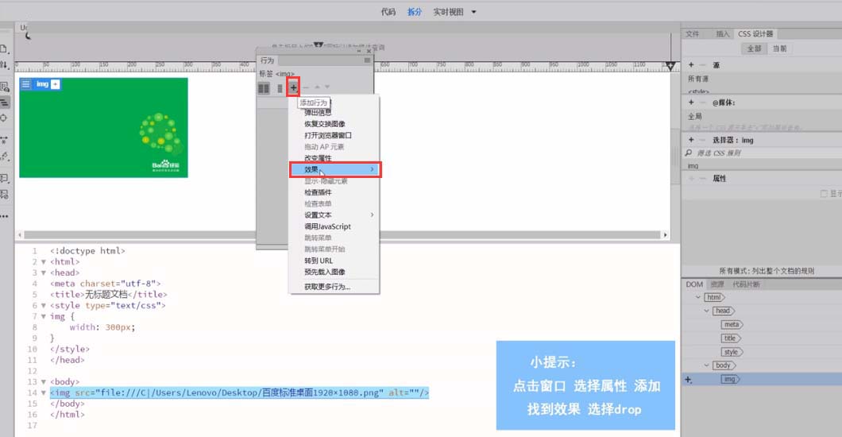
Task: Add a new selector with plus icon
Action: coord(691,140)
